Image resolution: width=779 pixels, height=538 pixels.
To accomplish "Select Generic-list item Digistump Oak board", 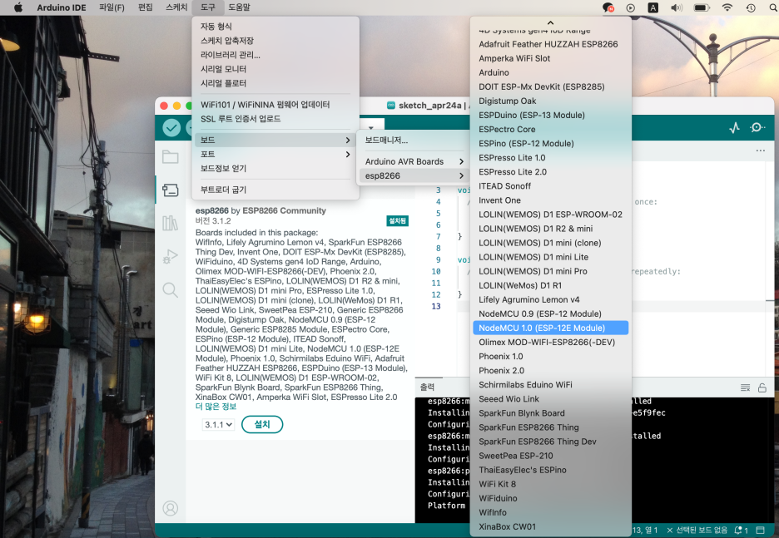I will pos(550,101).
